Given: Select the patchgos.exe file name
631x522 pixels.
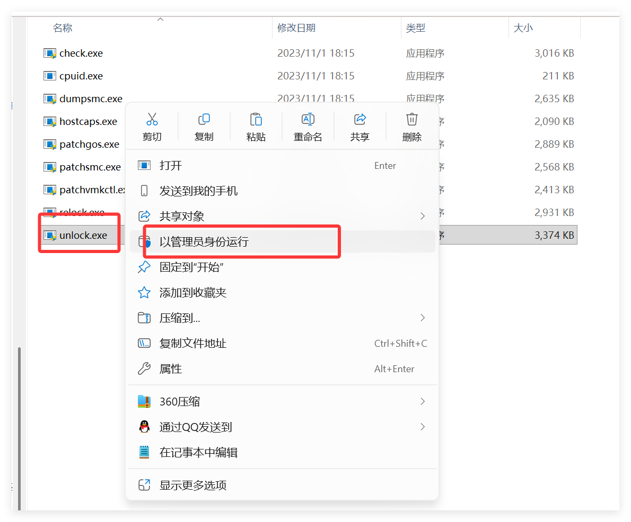Looking at the screenshot, I should pos(89,144).
